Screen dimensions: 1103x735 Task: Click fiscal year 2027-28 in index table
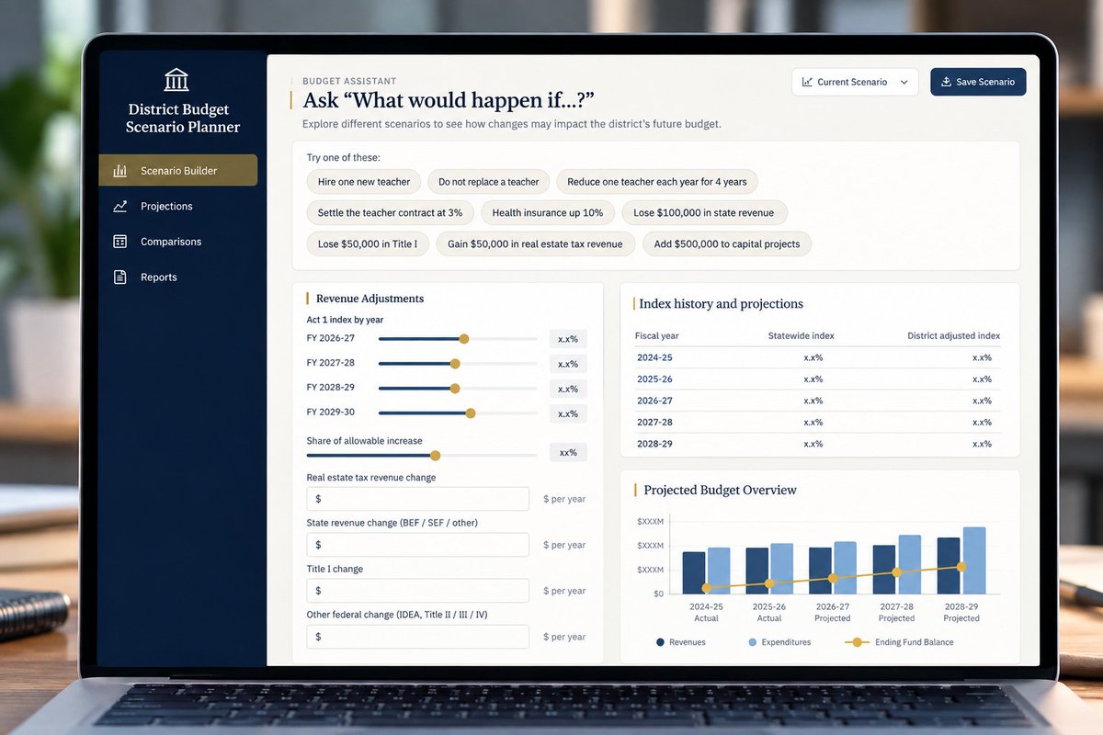pos(654,423)
